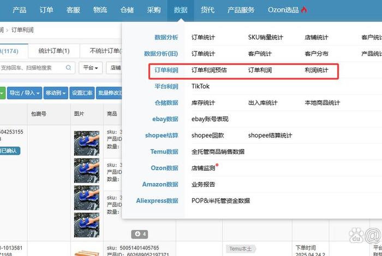Viewport: 382px width, 256px height.
Task: Click the ebay数据 category label
Action: point(165,119)
